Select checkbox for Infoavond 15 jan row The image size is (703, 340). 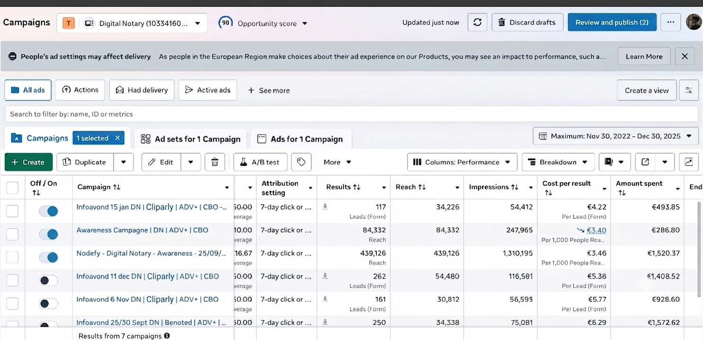coord(12,211)
